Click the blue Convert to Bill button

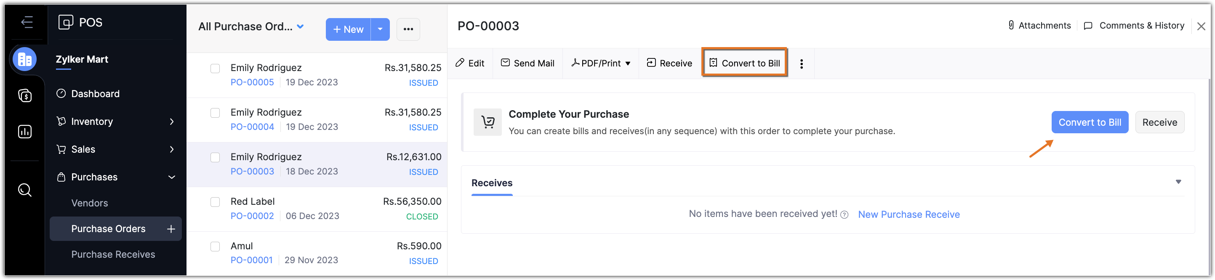1090,123
